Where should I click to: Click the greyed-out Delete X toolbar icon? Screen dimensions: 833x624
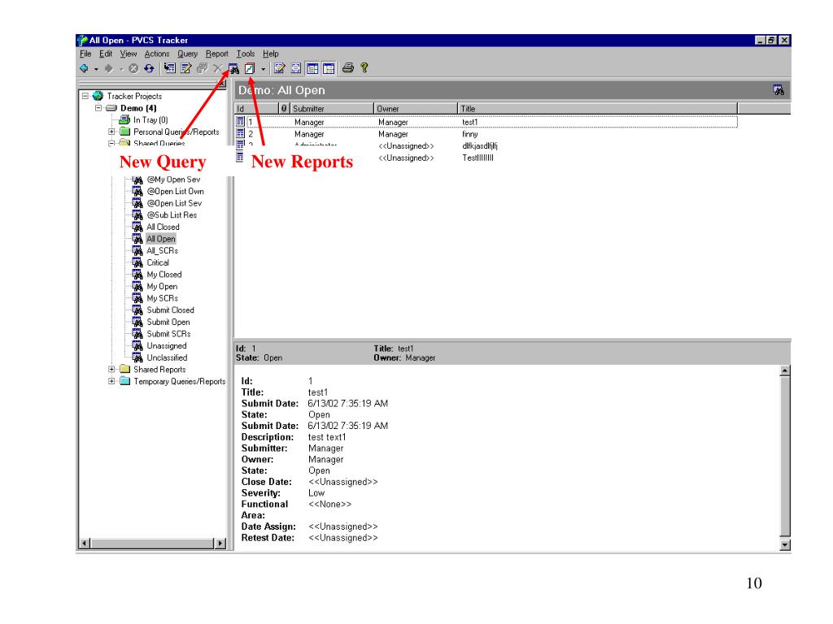[218, 68]
